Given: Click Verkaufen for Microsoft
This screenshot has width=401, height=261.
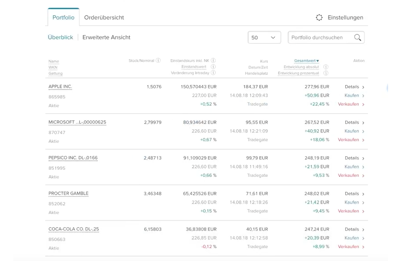Looking at the screenshot, I should pos(351,140).
